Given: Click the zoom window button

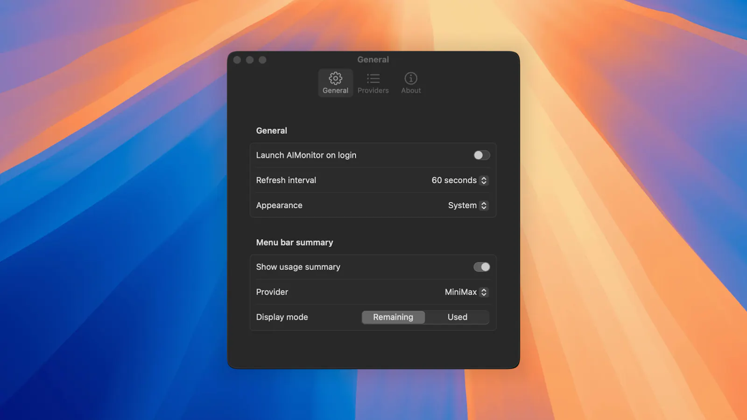Looking at the screenshot, I should (x=262, y=60).
